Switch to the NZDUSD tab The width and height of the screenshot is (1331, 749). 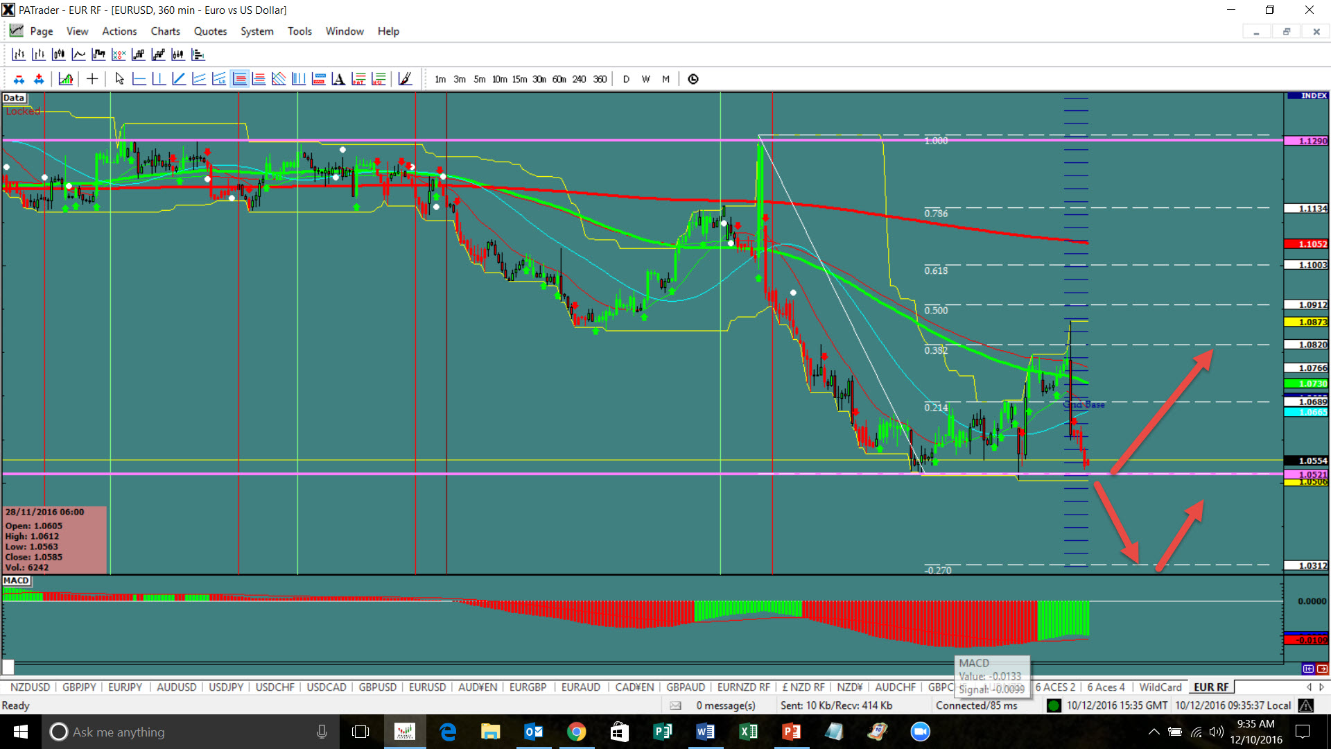click(31, 687)
